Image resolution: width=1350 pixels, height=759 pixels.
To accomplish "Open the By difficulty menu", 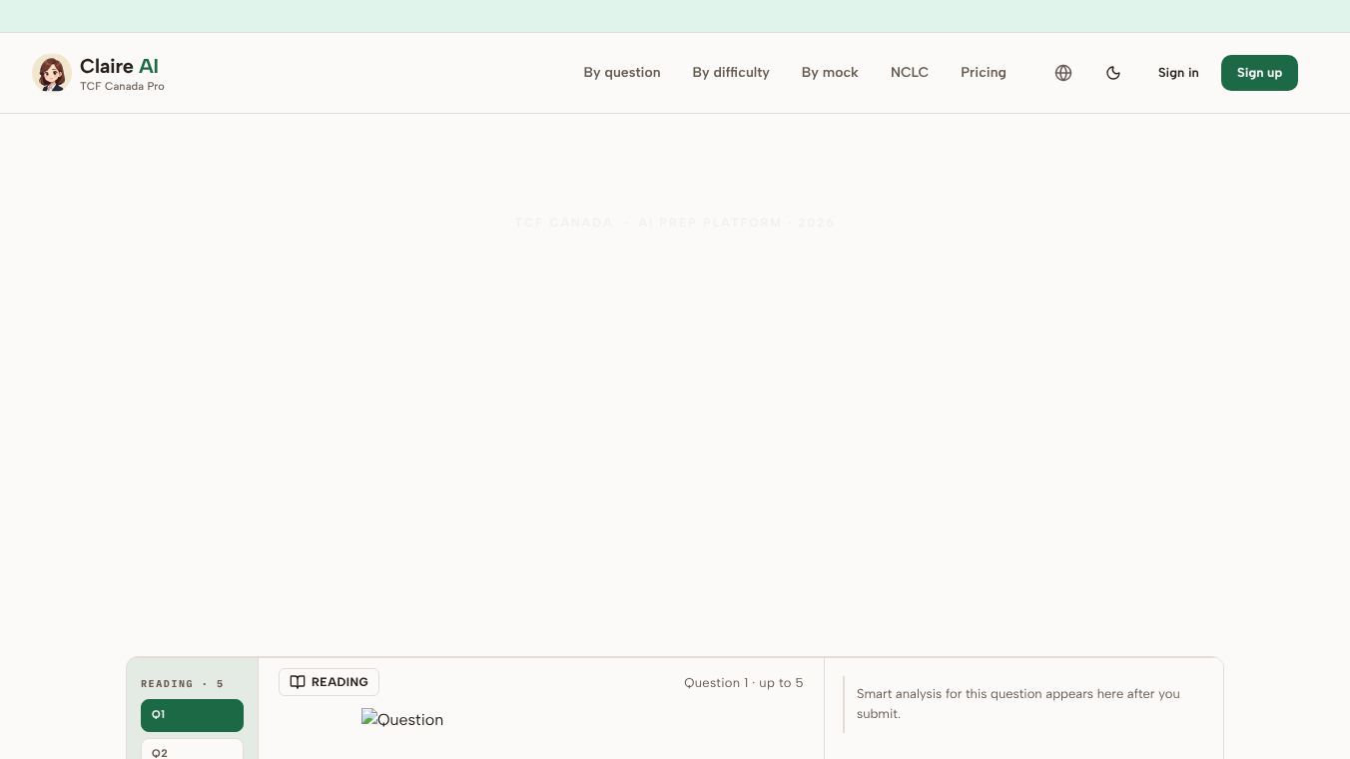I will tap(731, 73).
